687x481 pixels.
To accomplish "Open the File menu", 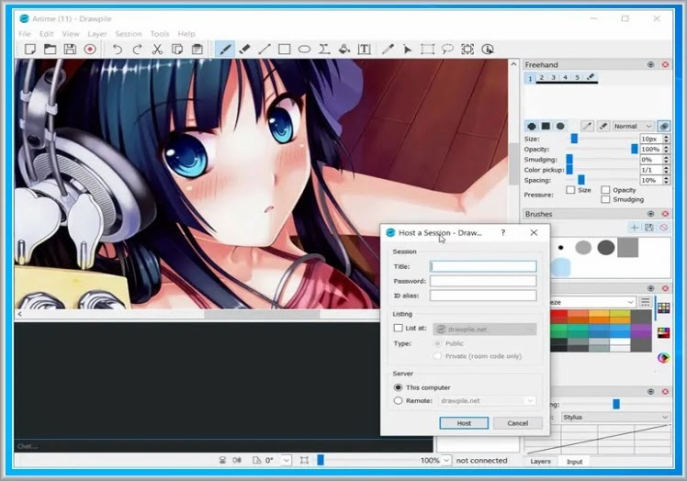I will tap(25, 34).
